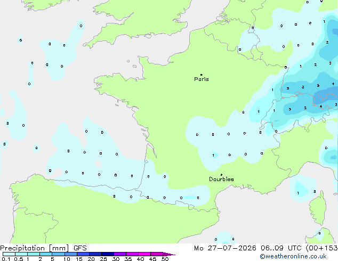The height and width of the screenshot is (261, 338).
Task: Select the 40–45 mm magenta legend swatch
Action: pos(144,254)
